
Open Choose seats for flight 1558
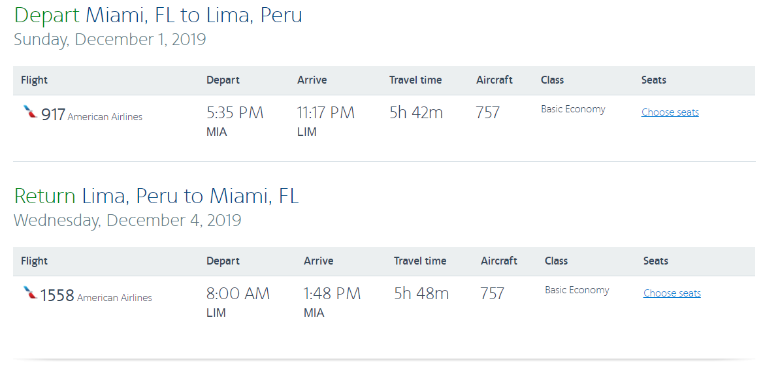[672, 293]
